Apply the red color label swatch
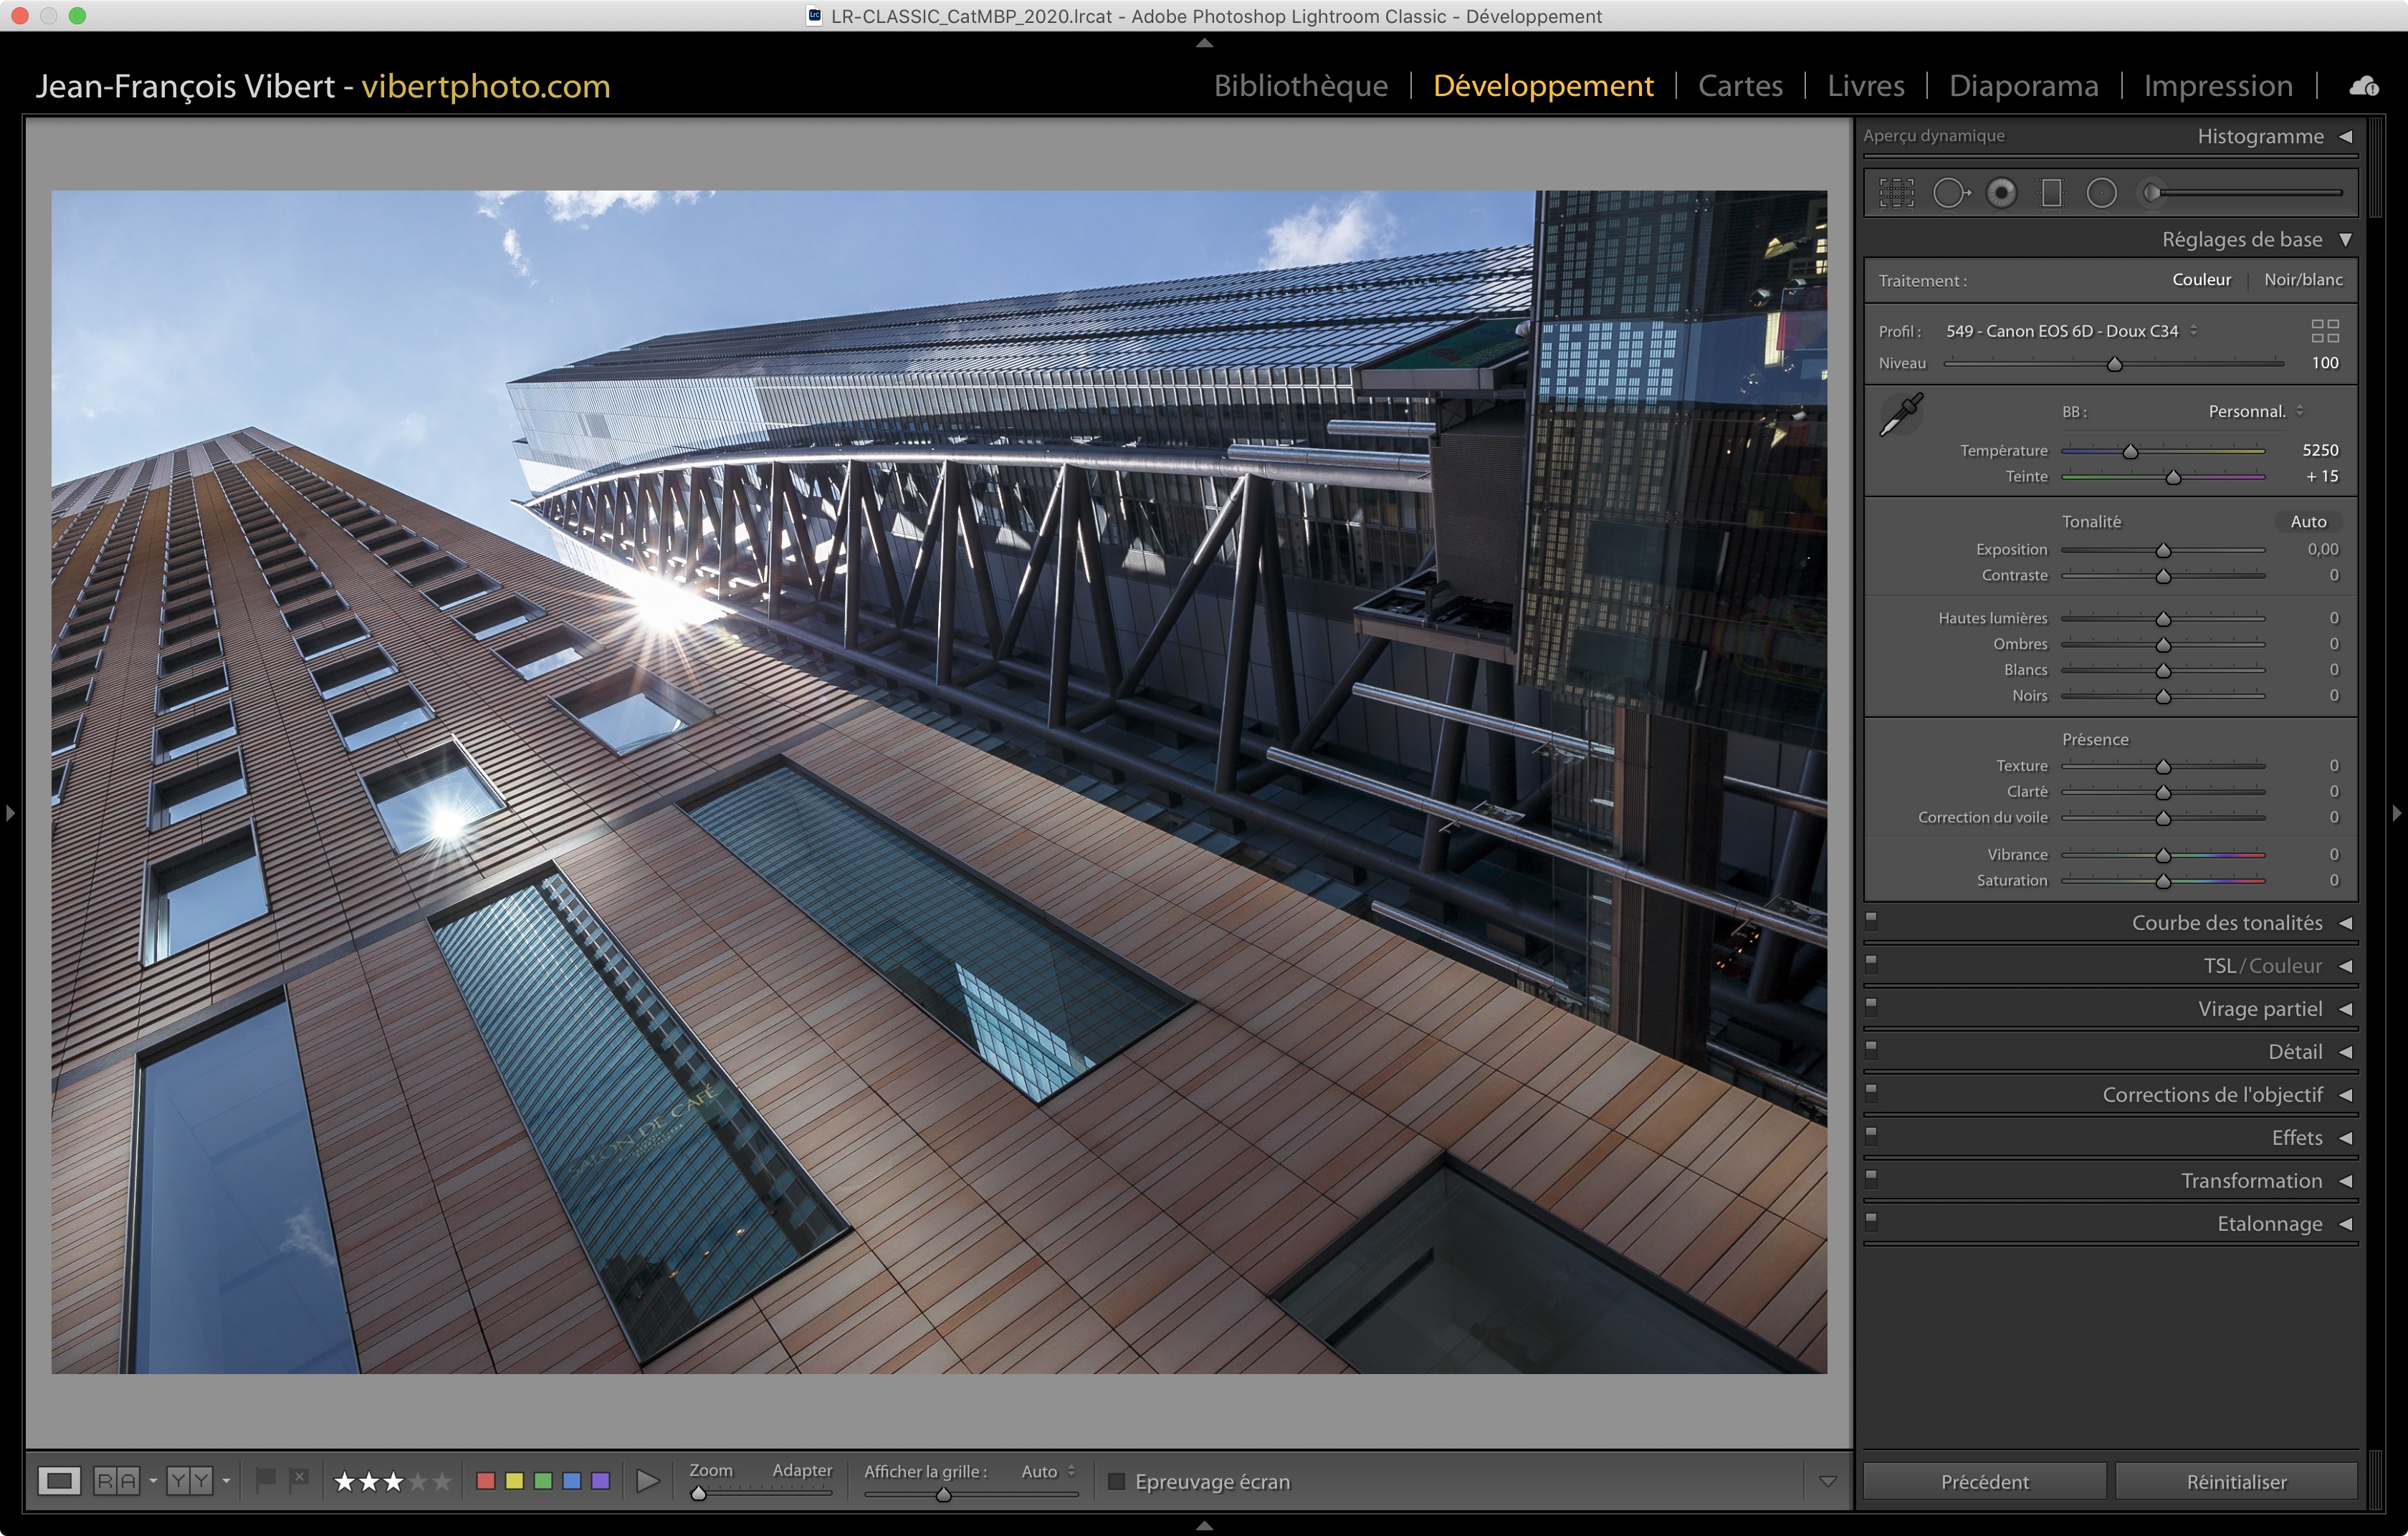This screenshot has width=2408, height=1536. coord(486,1481)
